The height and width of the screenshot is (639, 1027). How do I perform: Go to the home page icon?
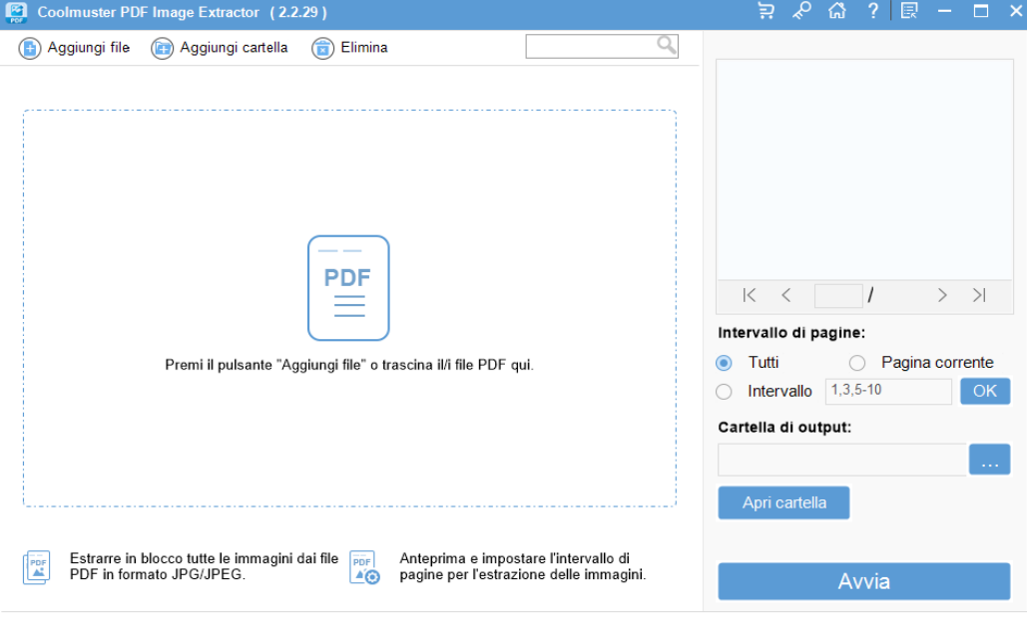837,11
